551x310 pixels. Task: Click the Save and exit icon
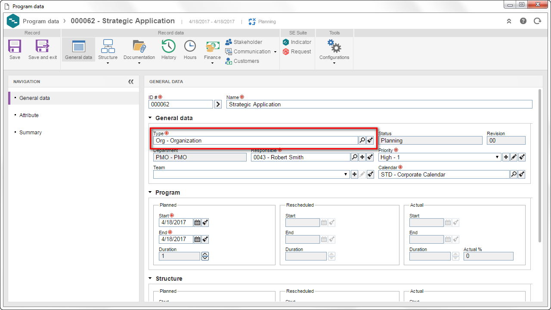43,46
